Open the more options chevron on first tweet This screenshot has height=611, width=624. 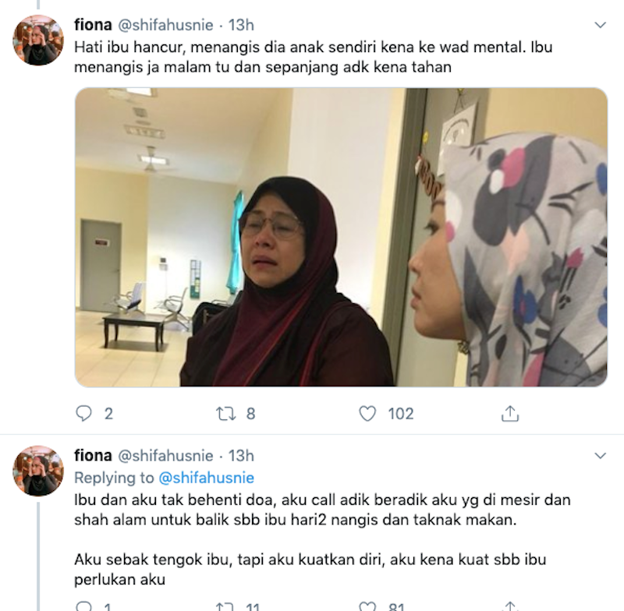coord(600,25)
